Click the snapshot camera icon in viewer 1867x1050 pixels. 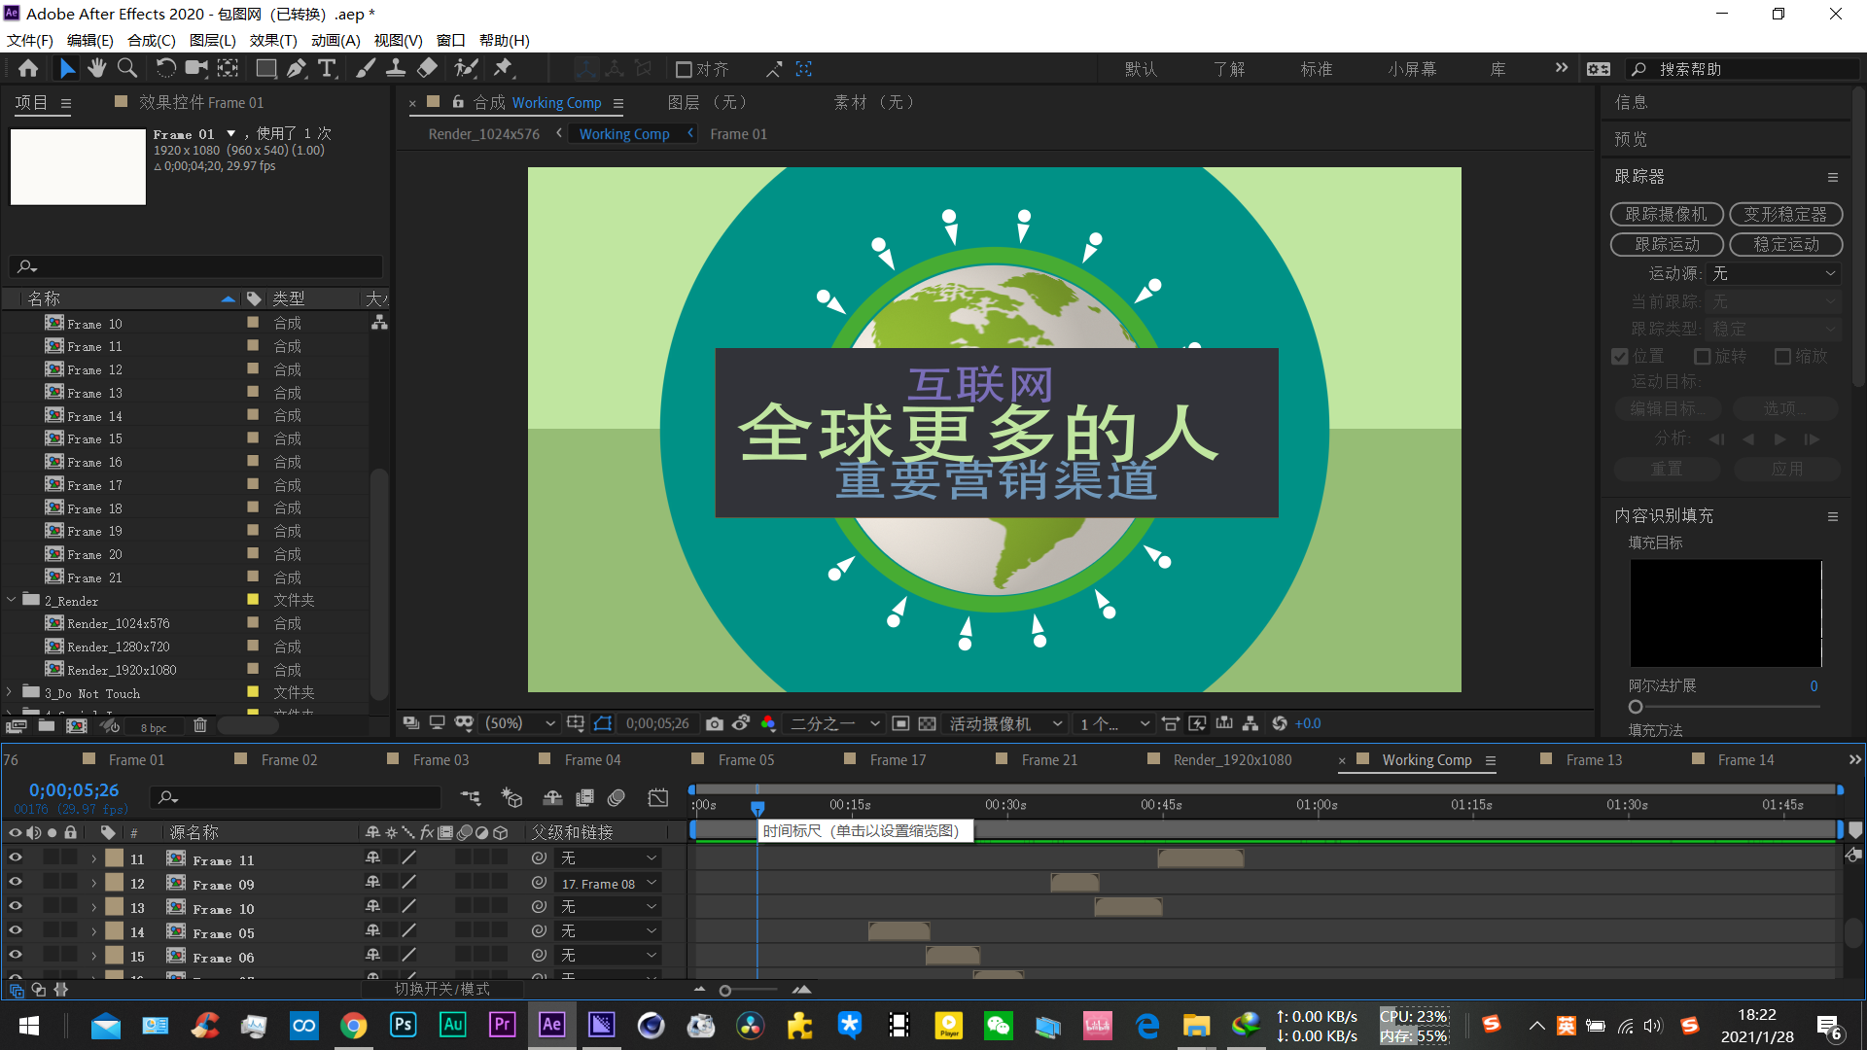(x=715, y=723)
